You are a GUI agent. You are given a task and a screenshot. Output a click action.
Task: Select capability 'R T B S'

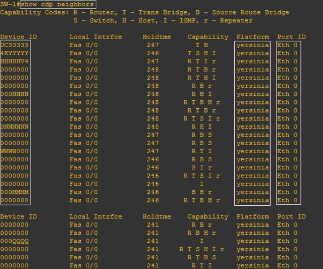click(202, 257)
